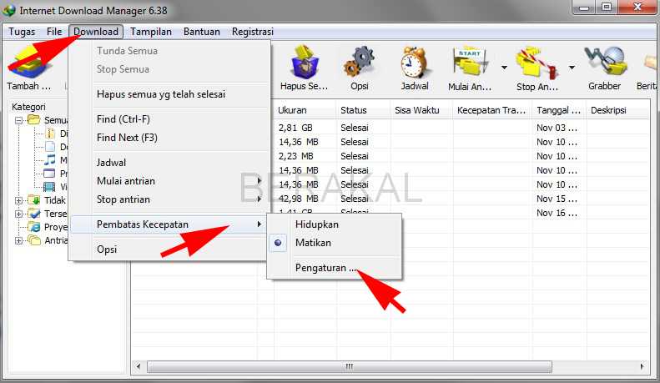Image resolution: width=660 pixels, height=383 pixels.
Task: Click the Mulai Antrian start icon
Action: tap(471, 63)
